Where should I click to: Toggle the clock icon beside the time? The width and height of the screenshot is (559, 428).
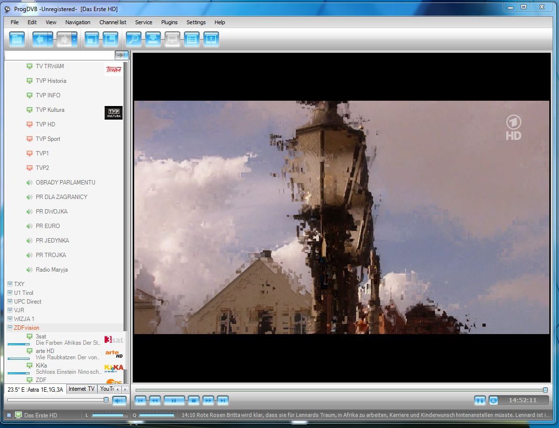click(493, 400)
